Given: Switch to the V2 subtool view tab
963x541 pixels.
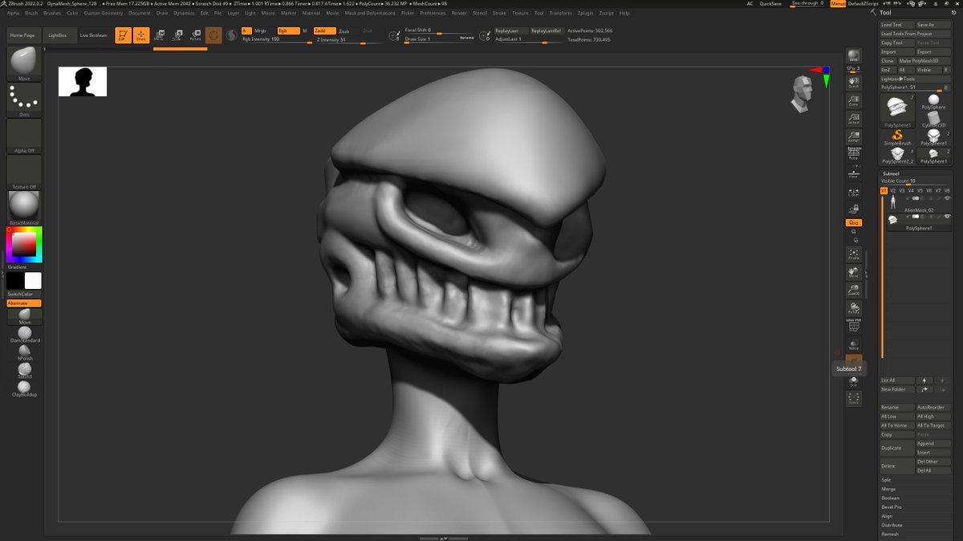Looking at the screenshot, I should (892, 191).
